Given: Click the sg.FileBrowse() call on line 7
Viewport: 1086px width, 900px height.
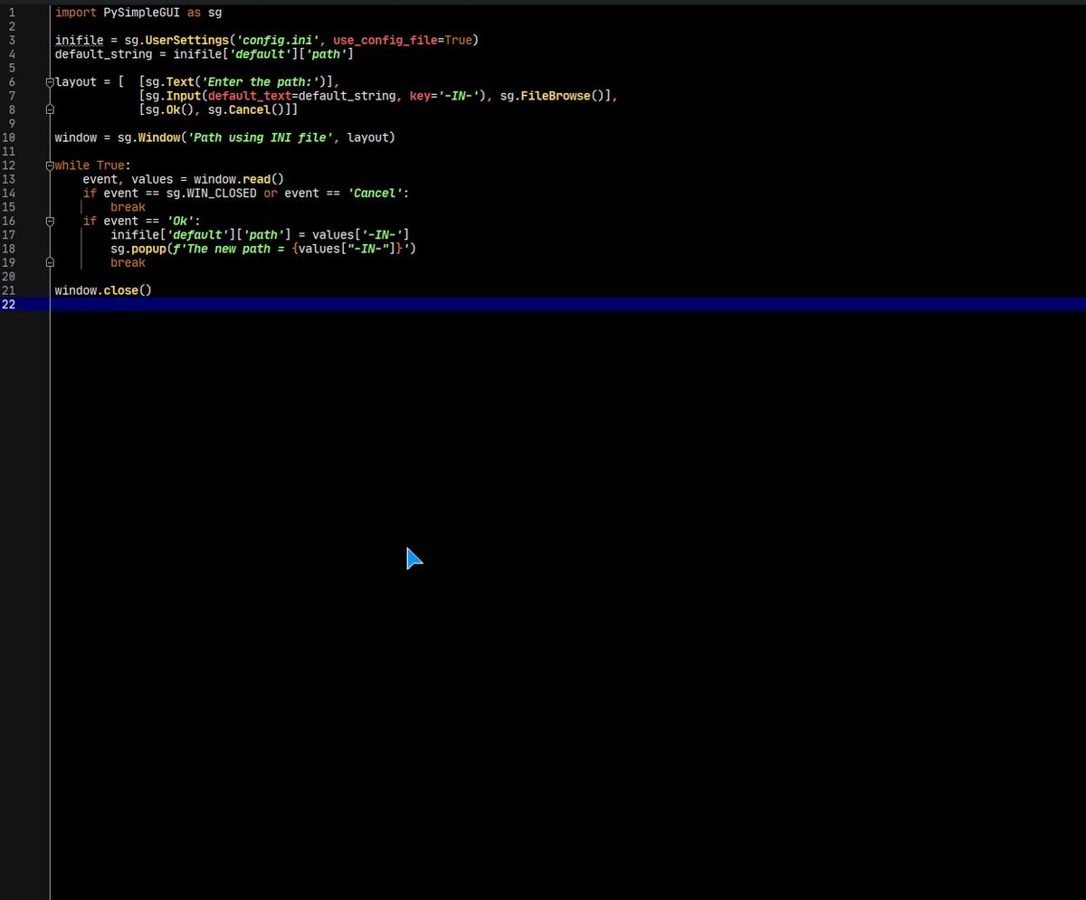Looking at the screenshot, I should coord(554,95).
